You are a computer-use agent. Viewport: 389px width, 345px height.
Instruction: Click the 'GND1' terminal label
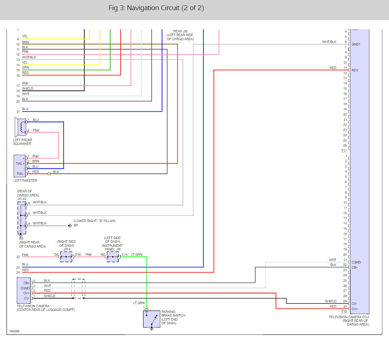(356, 44)
